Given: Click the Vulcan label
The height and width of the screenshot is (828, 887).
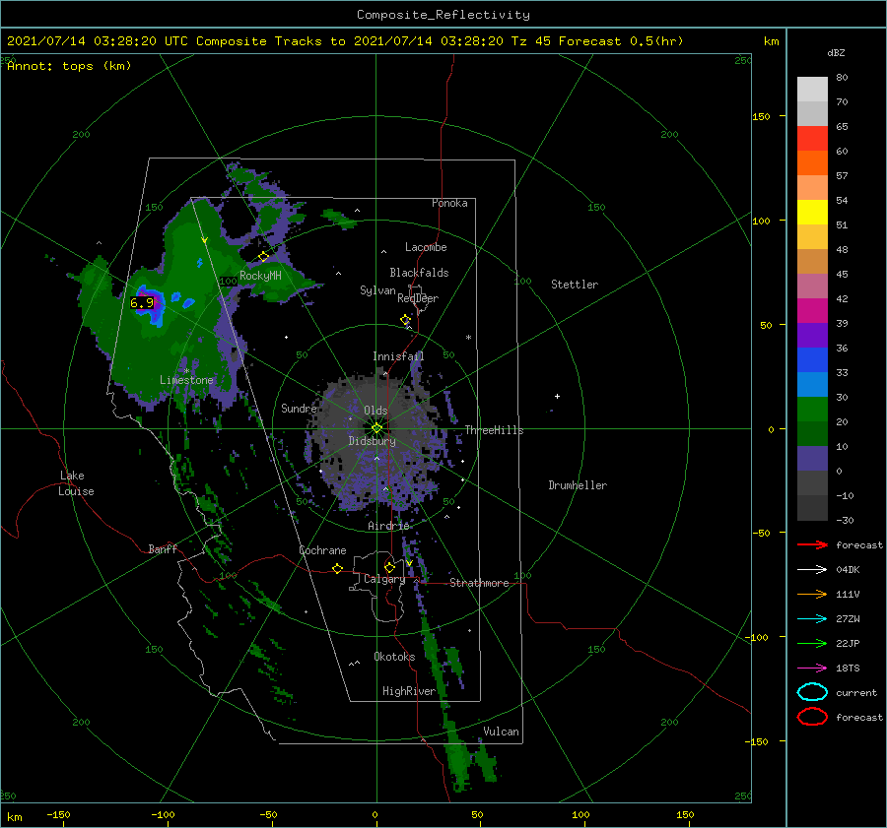Looking at the screenshot, I should point(502,732).
